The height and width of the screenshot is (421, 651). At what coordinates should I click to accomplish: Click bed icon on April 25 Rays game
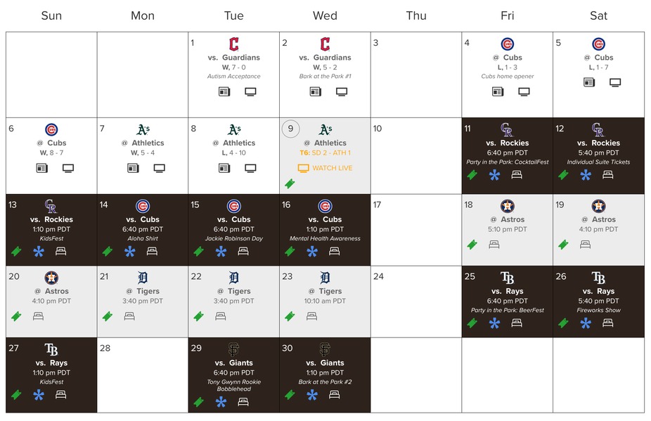[x=517, y=323]
